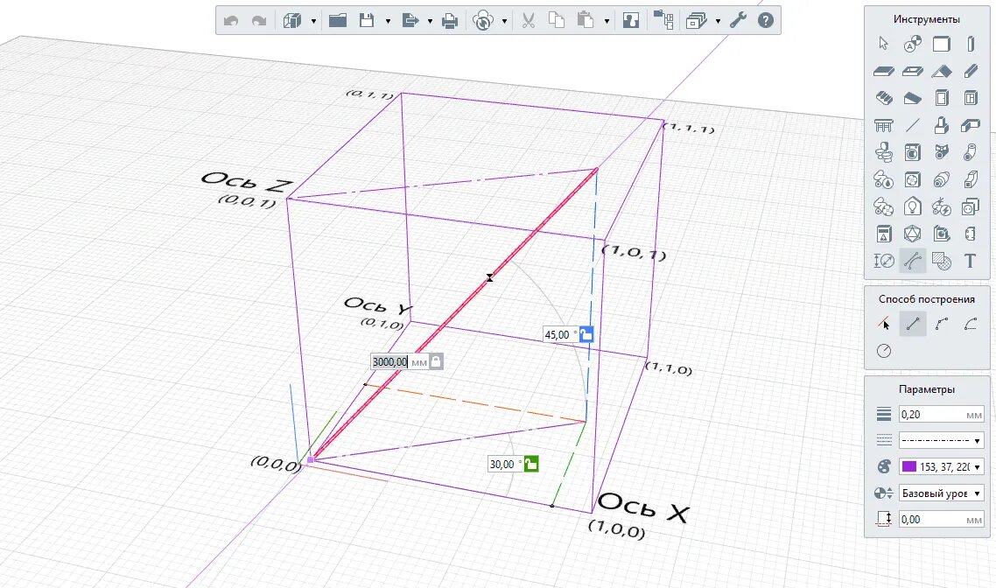The image size is (996, 588).
Task: Toggle the blue lock beside 45,00 angle
Action: click(x=586, y=334)
